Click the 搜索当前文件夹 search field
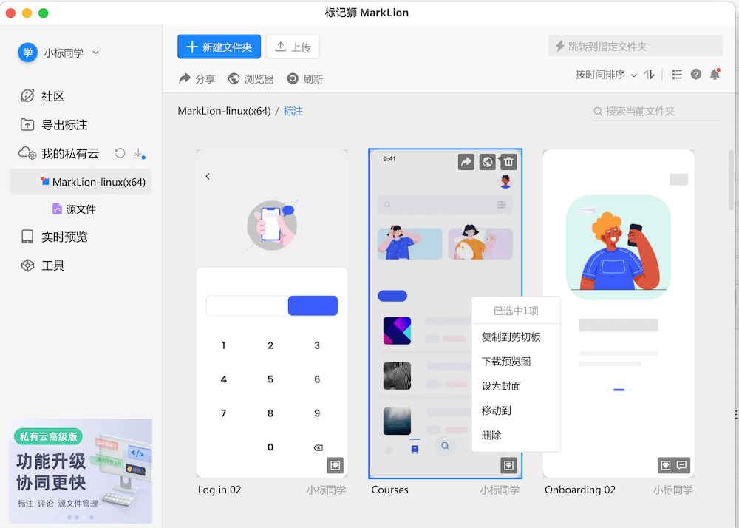This screenshot has width=739, height=528. pos(658,111)
